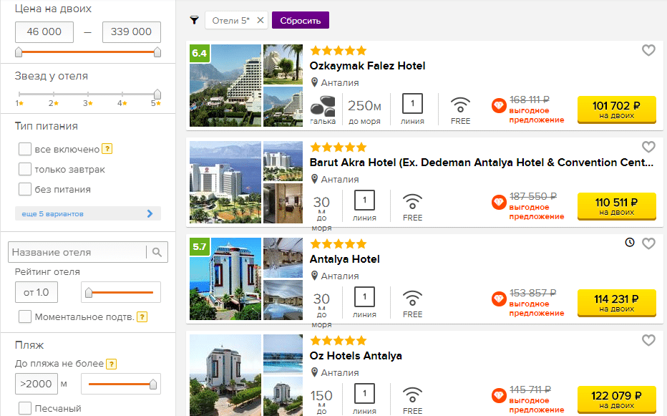Click the Сбросить reset button

pyautogui.click(x=301, y=21)
